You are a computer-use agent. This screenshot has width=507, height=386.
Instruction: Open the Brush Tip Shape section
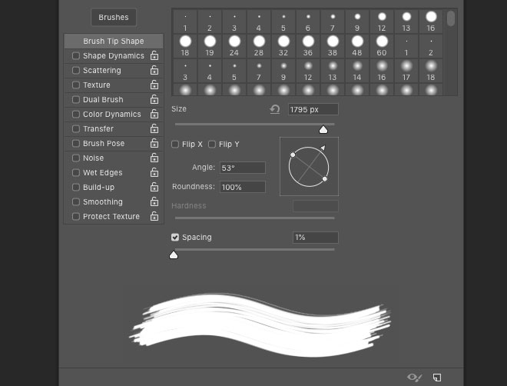(x=114, y=41)
